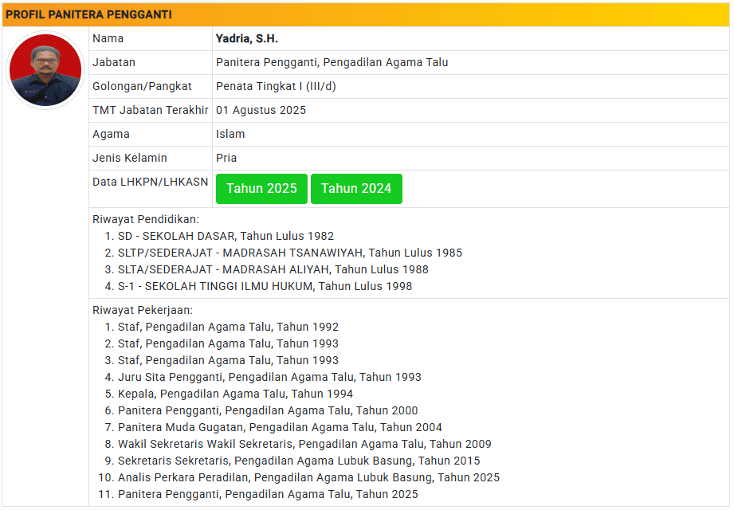This screenshot has height=510, width=734.
Task: Click the Agama value Islam
Action: 230,134
